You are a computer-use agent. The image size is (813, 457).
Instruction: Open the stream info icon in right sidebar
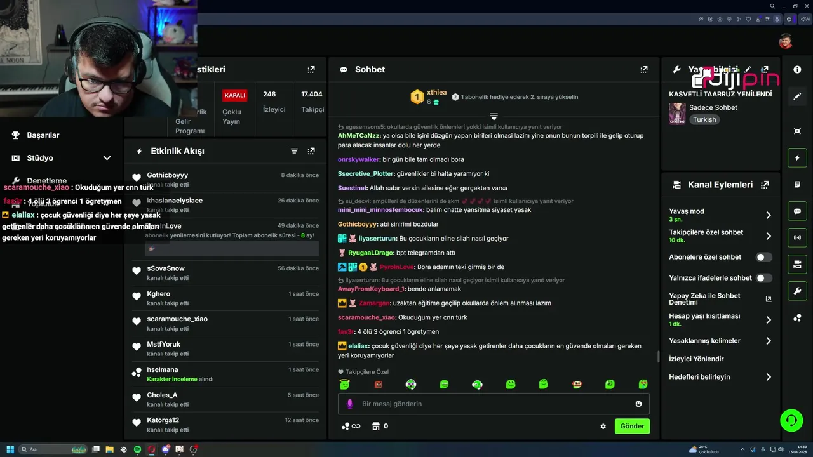point(797,69)
